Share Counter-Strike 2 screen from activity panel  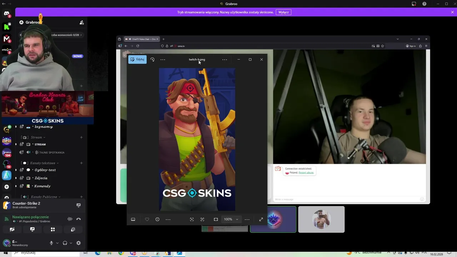point(79,205)
